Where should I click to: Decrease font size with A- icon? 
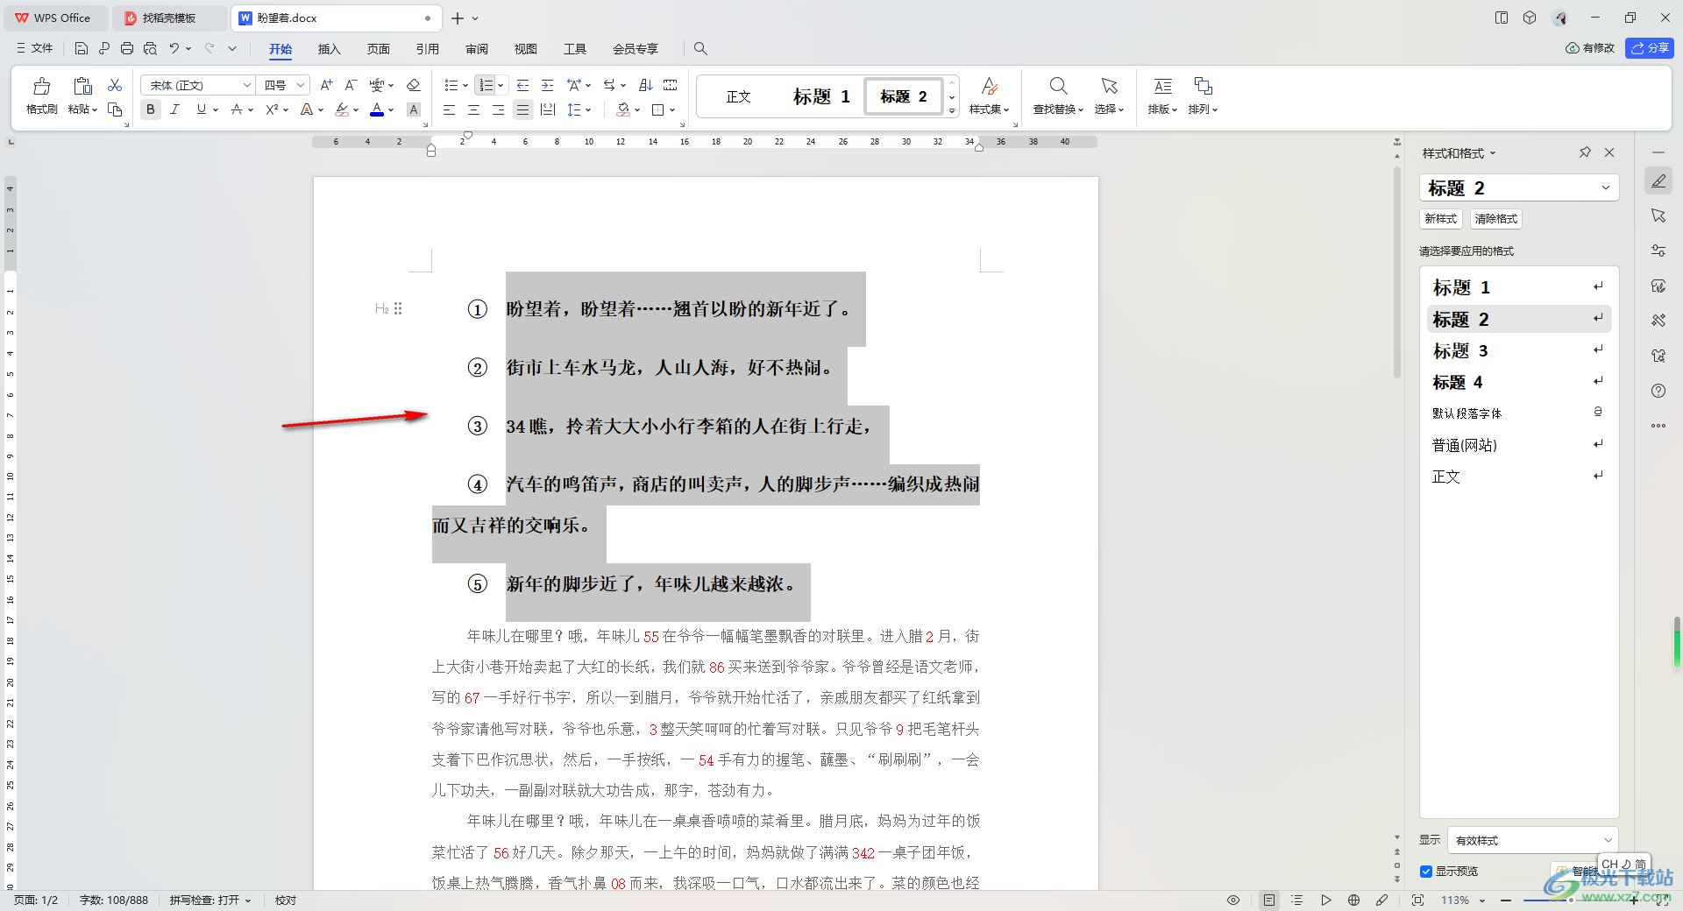[x=351, y=85]
